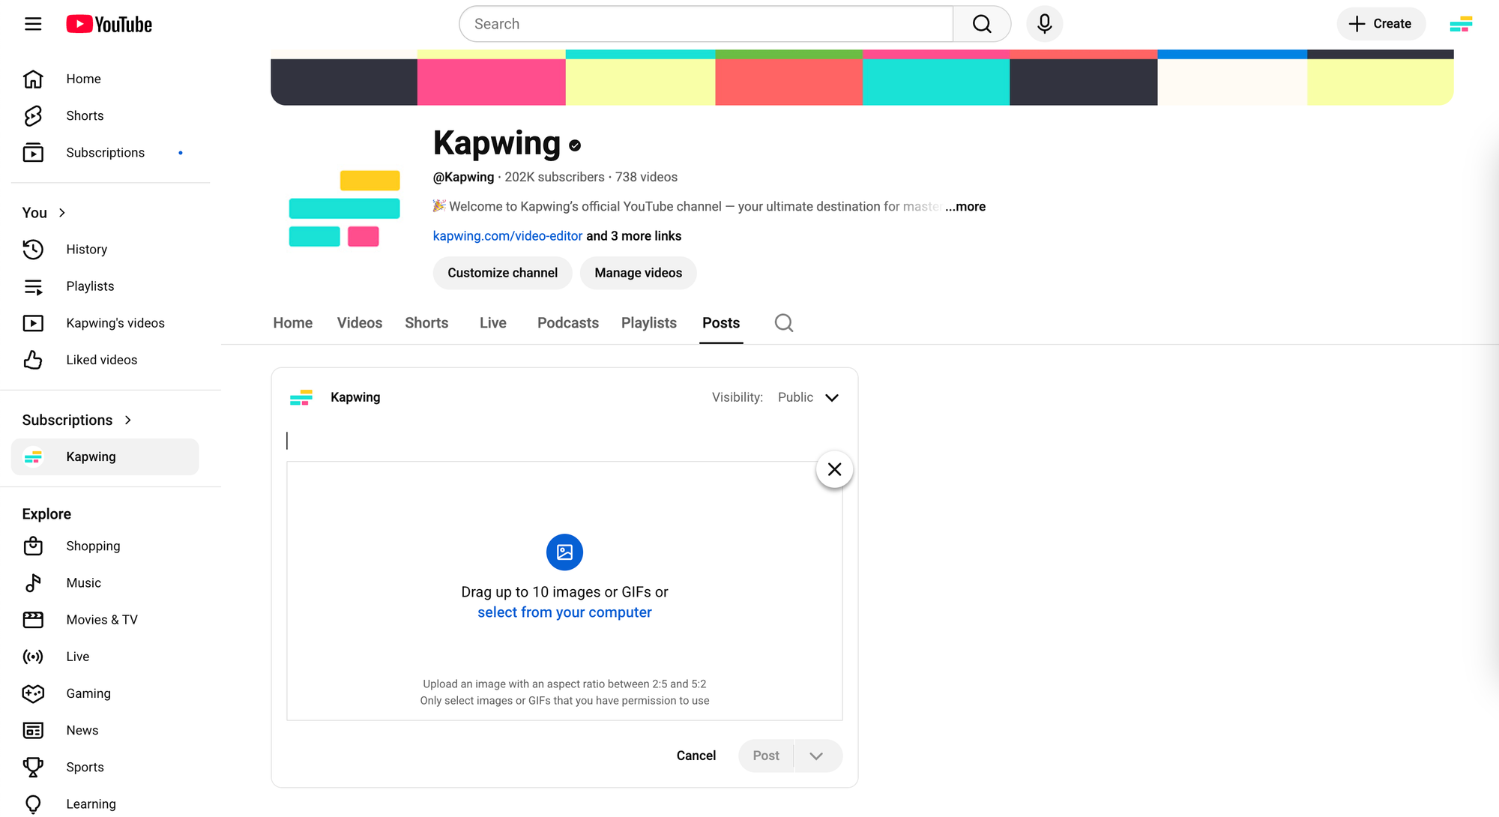Screen dimensions: 1499x817
Task: Click the Music icon under Explore
Action: coord(33,582)
